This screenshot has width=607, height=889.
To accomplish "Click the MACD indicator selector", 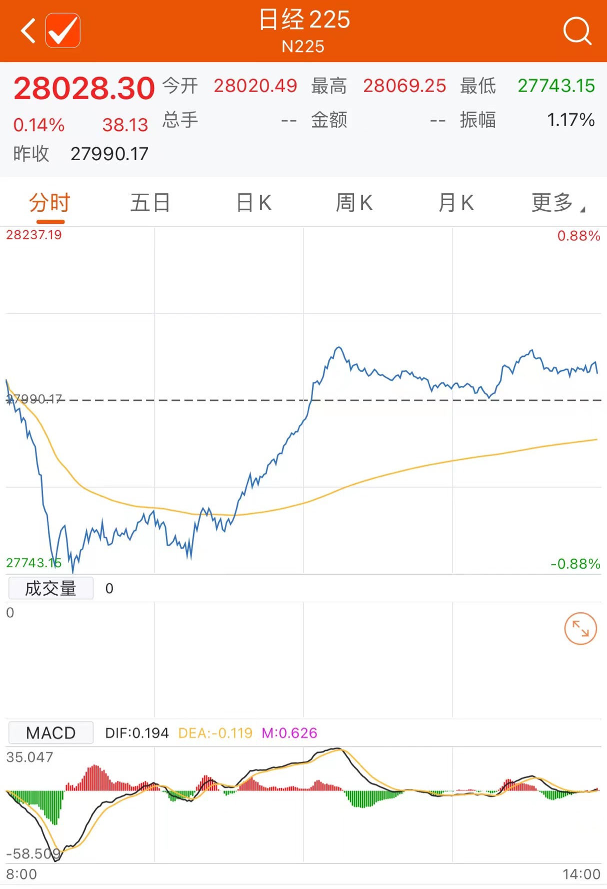I will tap(50, 733).
